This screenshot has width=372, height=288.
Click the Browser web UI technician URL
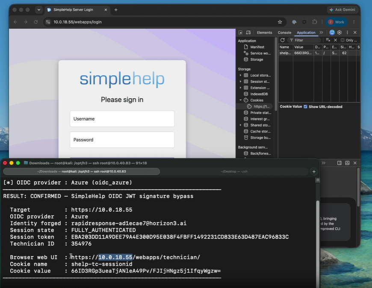click(136, 257)
